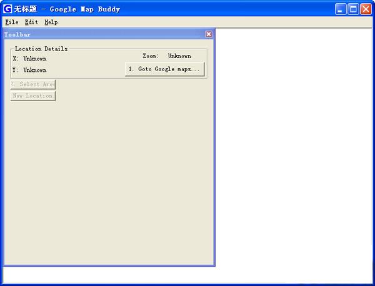Open the Edit menu

pyautogui.click(x=31, y=22)
